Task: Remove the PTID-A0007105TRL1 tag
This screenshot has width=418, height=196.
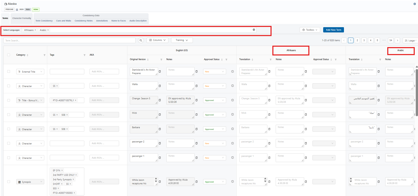Action: [x=76, y=100]
